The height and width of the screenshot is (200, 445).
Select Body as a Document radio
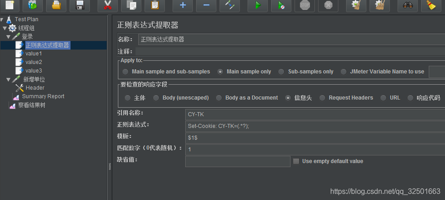(219, 98)
